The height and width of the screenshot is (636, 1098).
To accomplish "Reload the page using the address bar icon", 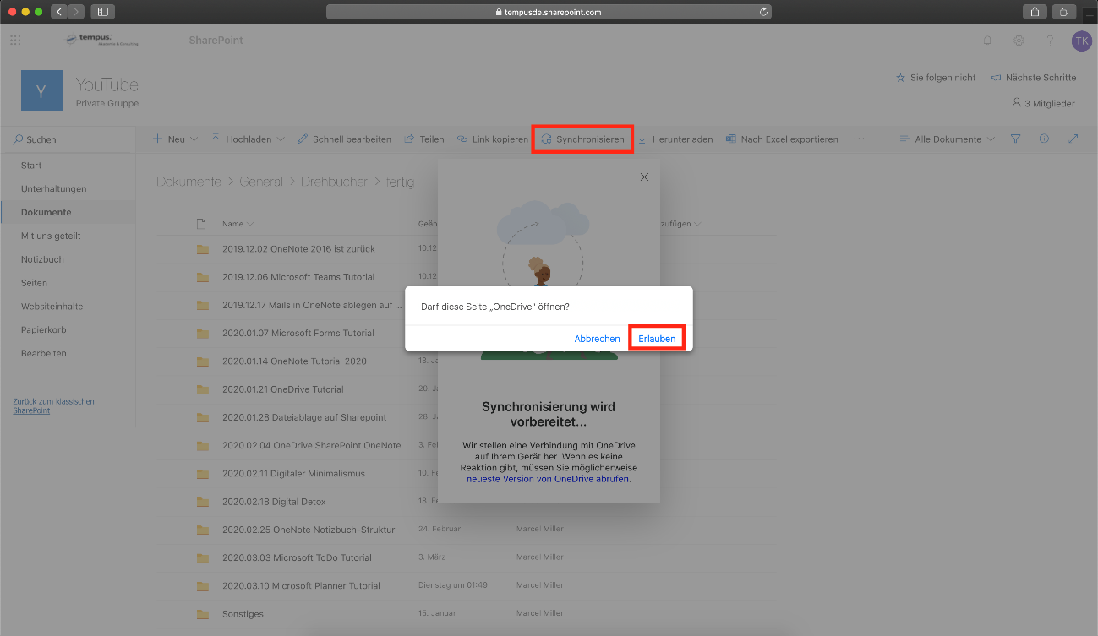I will (763, 12).
